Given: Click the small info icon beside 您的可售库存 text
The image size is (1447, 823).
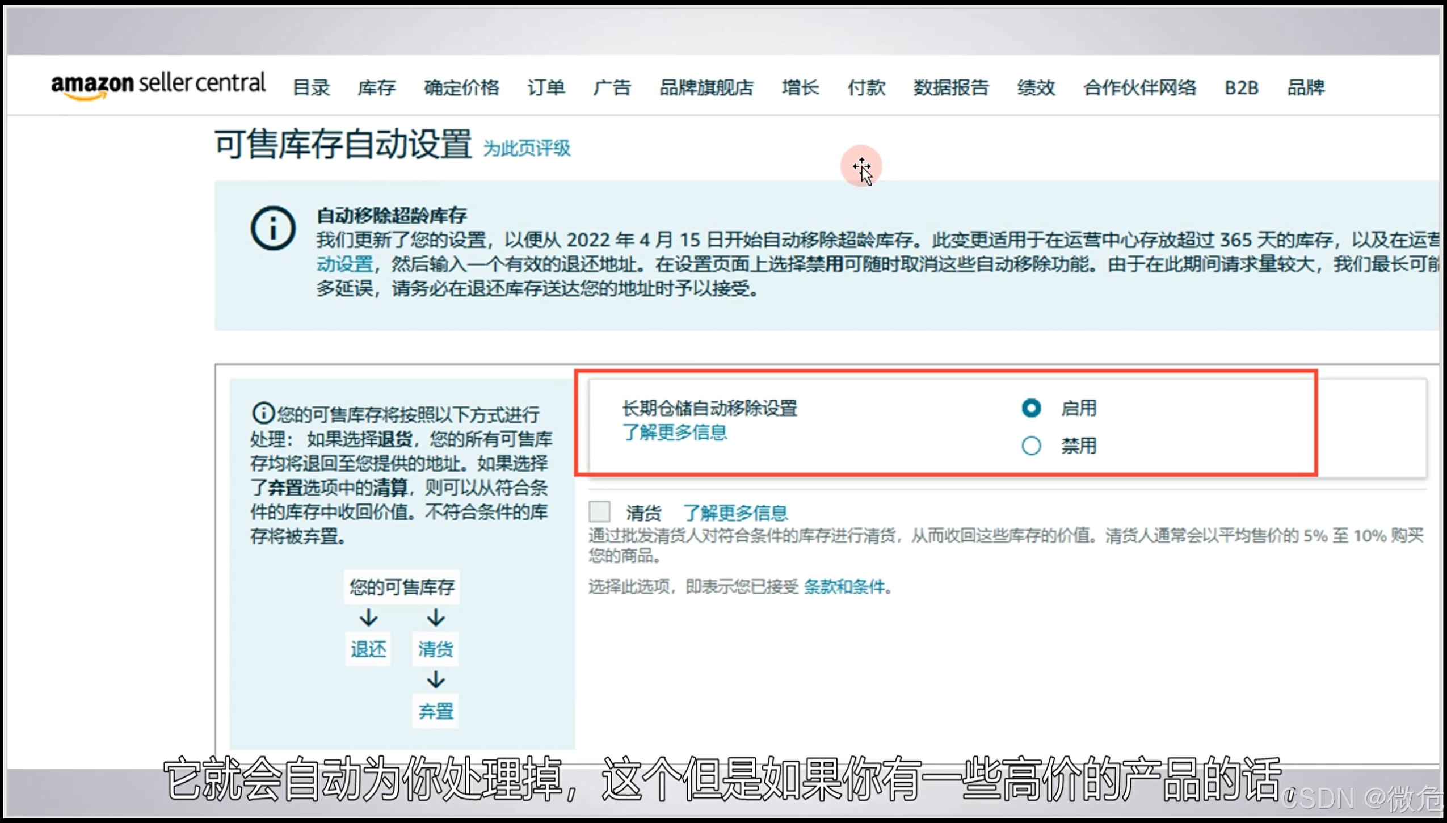Looking at the screenshot, I should coord(263,413).
